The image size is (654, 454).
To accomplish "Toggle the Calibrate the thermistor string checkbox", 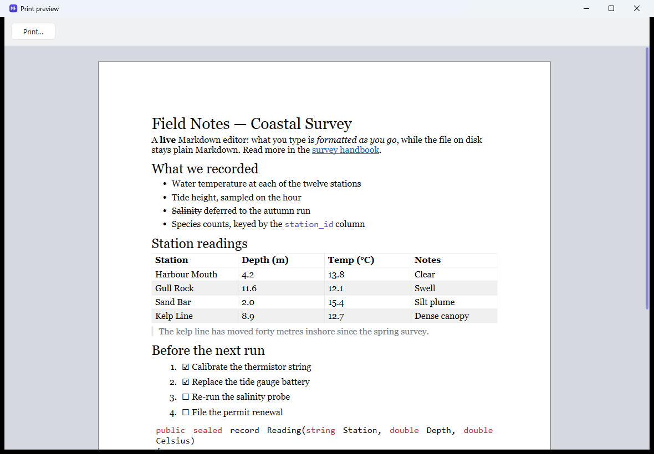I will click(x=186, y=367).
